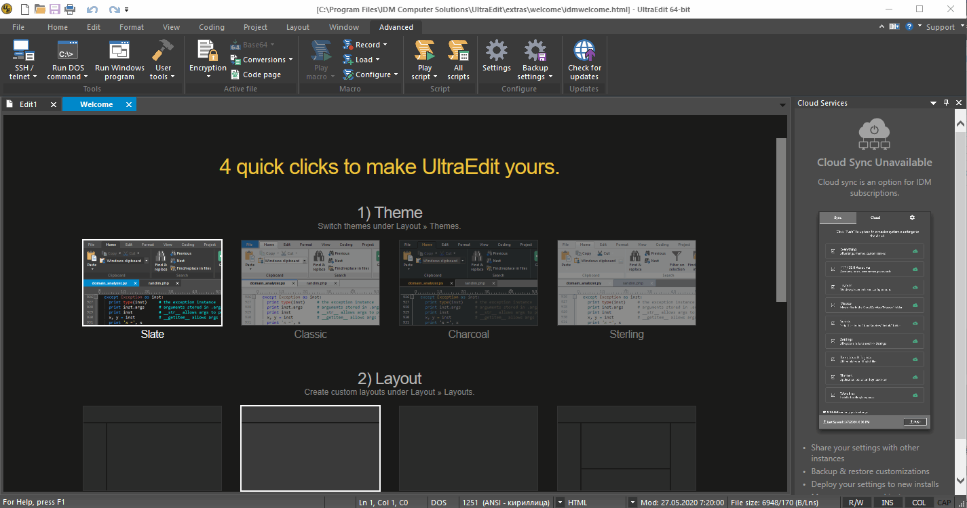
Task: Click Undo arrow in quick access toolbar
Action: tap(92, 9)
